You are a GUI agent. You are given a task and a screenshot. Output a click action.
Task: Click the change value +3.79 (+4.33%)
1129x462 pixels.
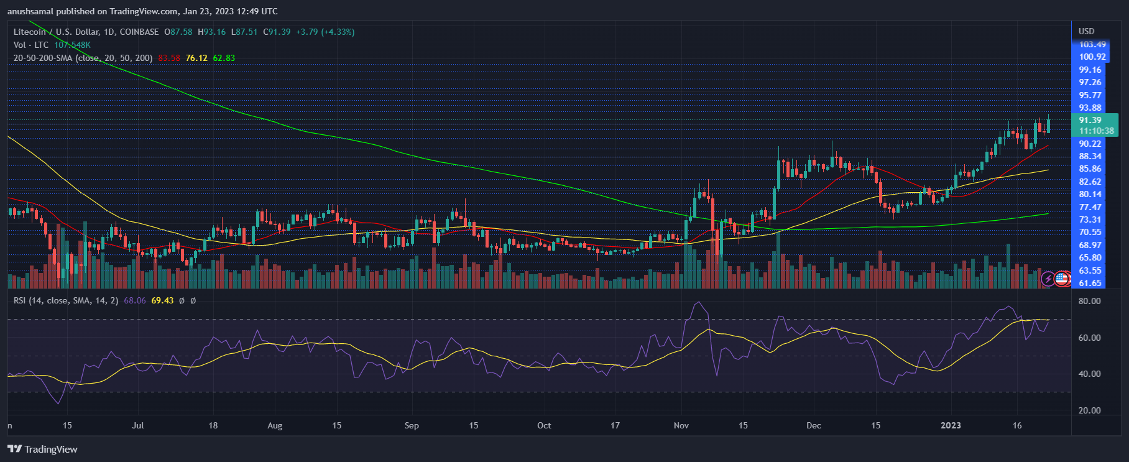(325, 32)
